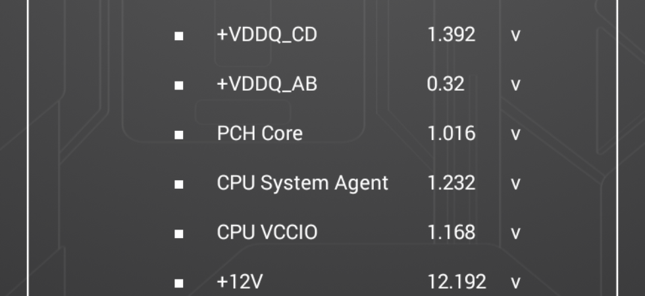Click the square bullet beside +12V
Image resolution: width=645 pixels, height=296 pixels.
pos(178,284)
